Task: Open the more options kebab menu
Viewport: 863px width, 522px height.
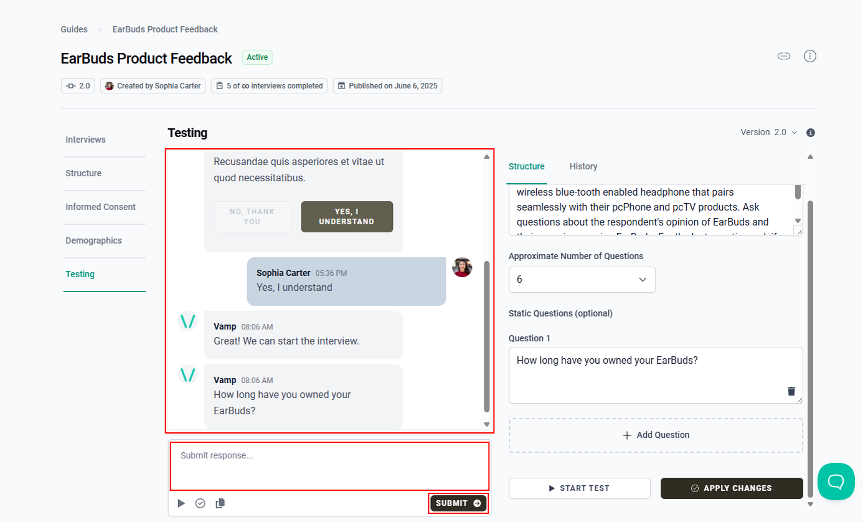Action: click(809, 56)
